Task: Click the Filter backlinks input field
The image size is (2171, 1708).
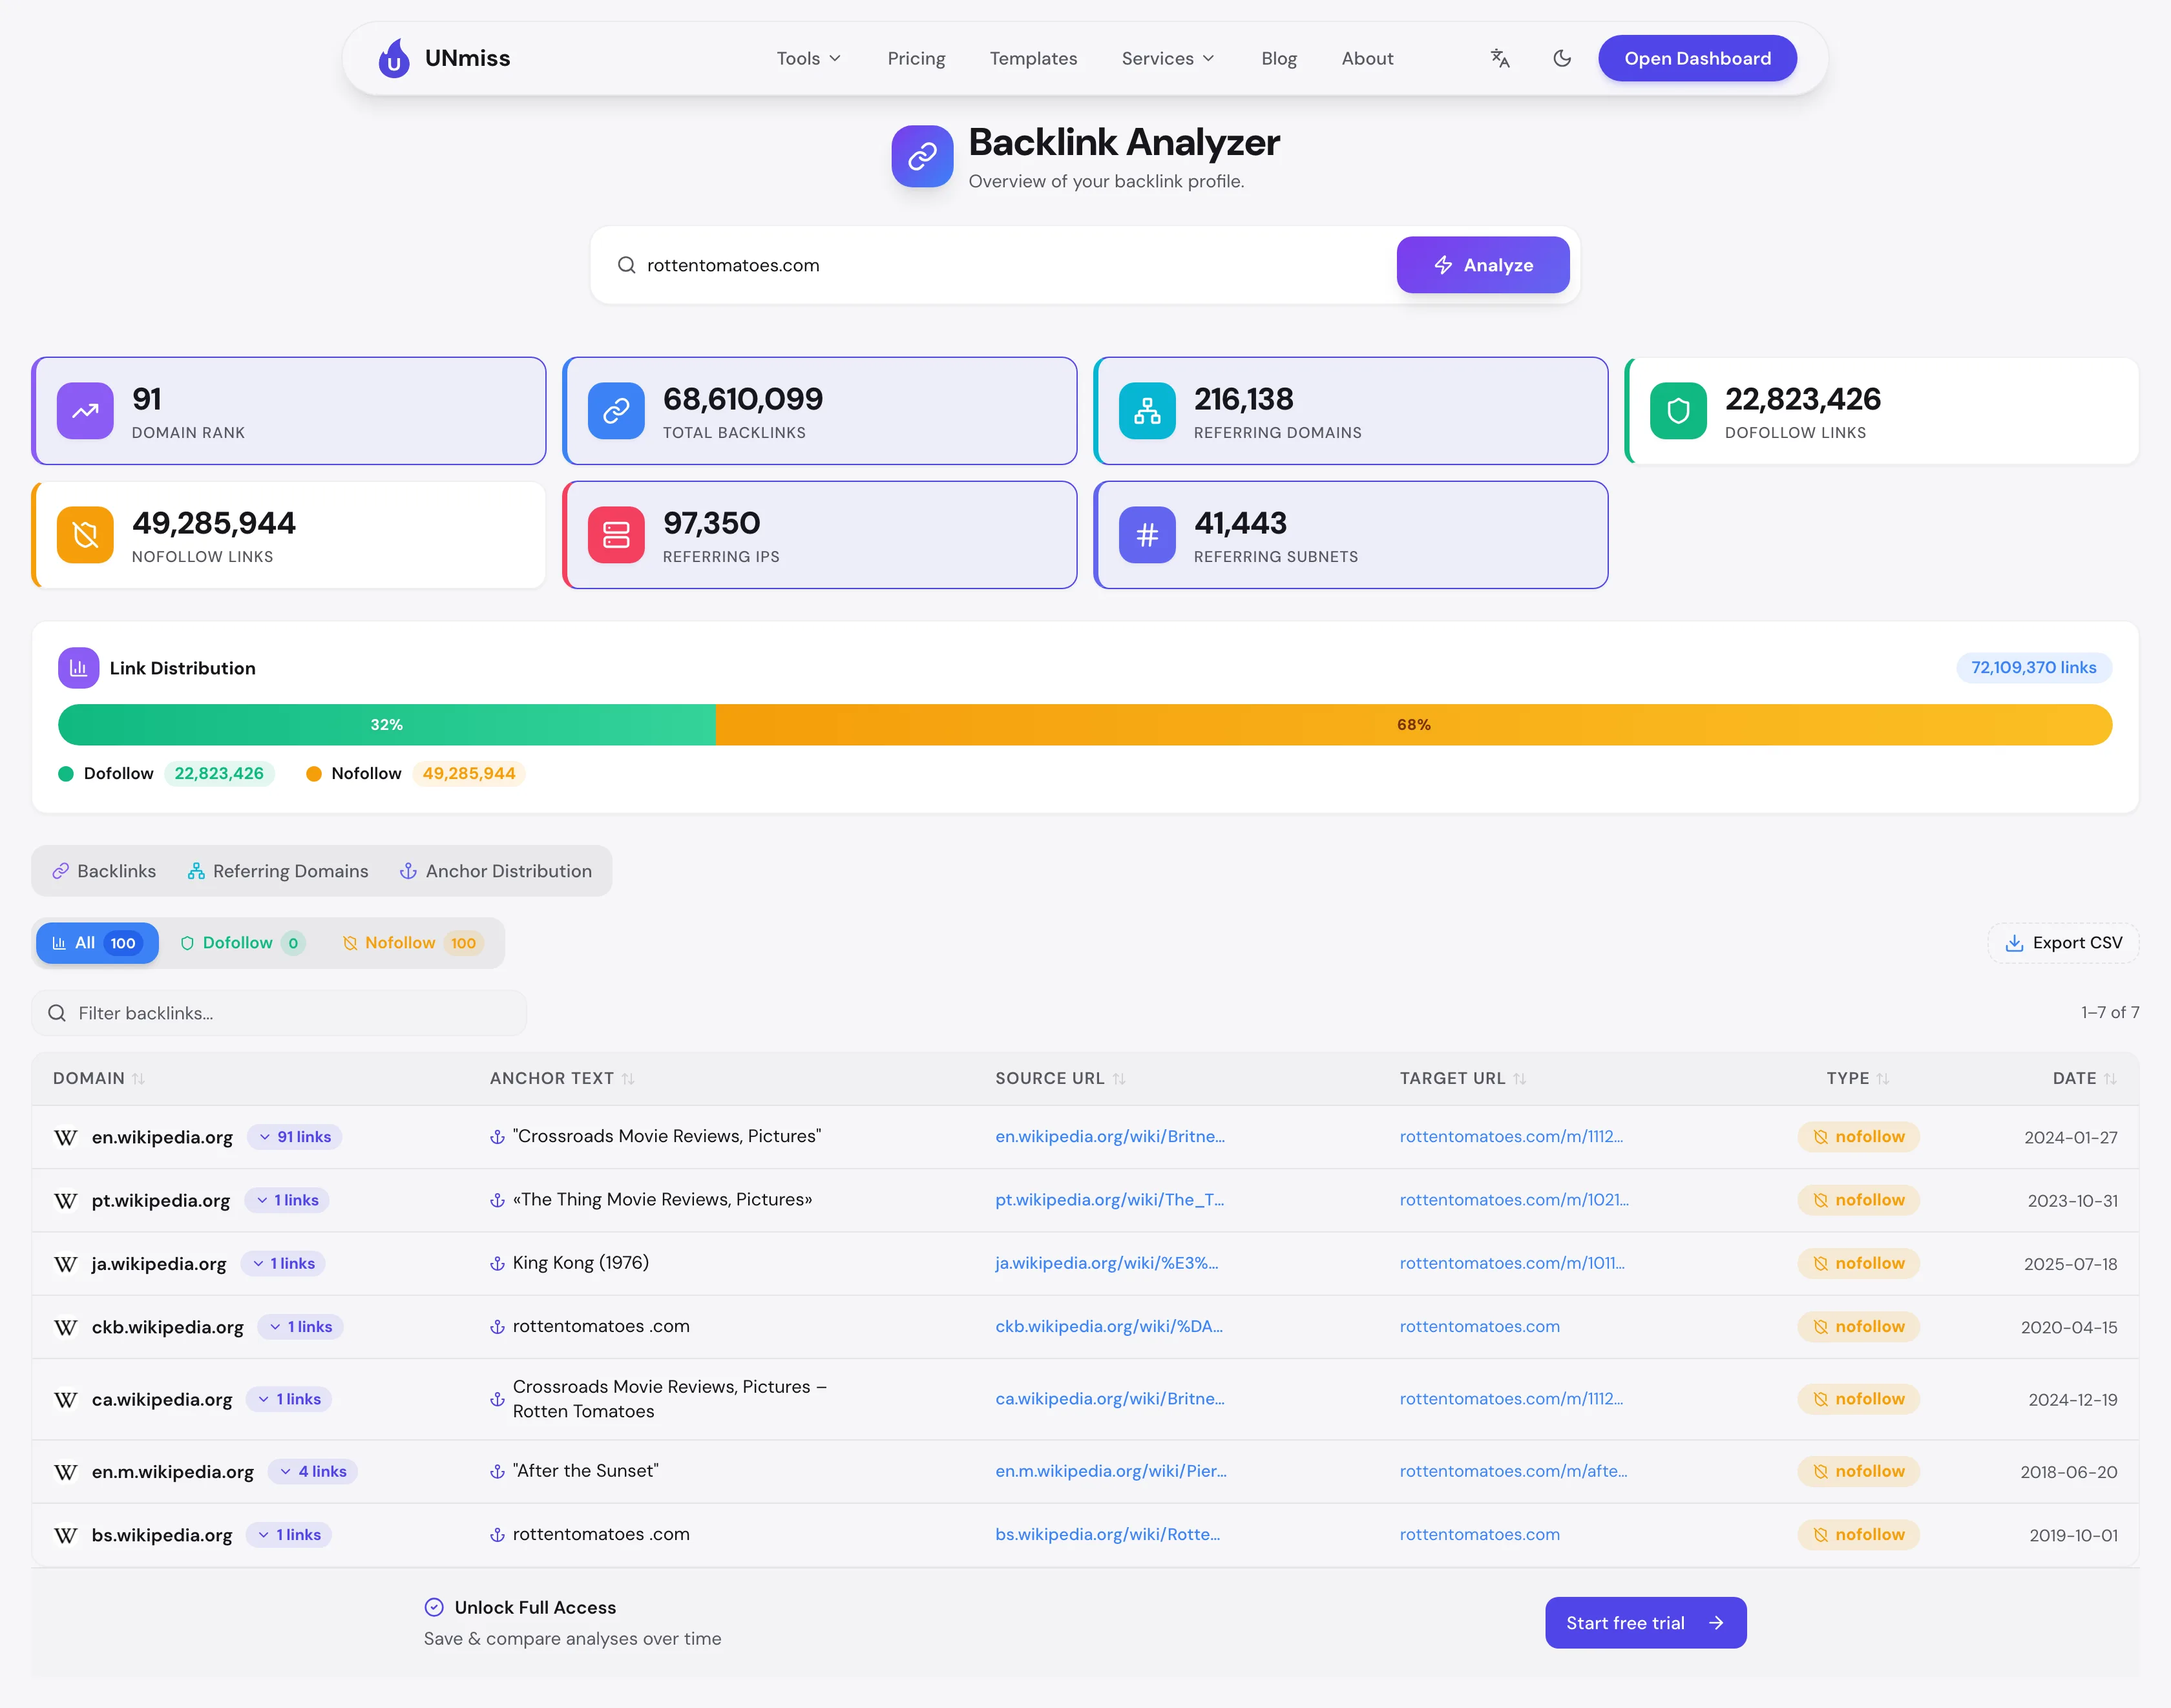Action: point(279,1013)
